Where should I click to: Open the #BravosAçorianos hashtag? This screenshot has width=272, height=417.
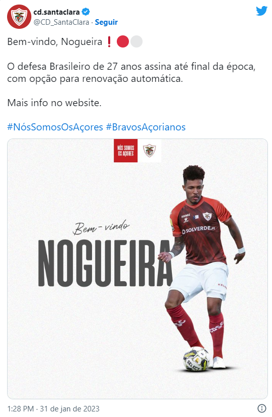point(146,127)
